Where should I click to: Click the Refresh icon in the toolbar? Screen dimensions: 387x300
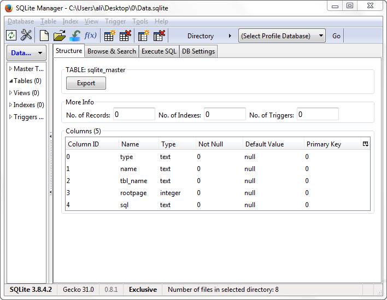pyautogui.click(x=11, y=36)
